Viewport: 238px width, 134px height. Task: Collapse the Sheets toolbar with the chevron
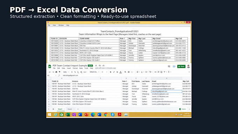click(189, 72)
